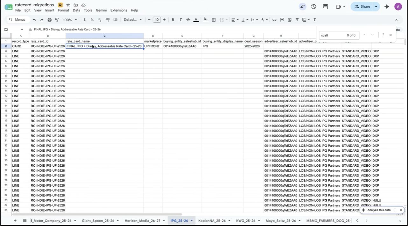Increase decimal places icon
Screen dimensions: 408x226
click(x=108, y=20)
